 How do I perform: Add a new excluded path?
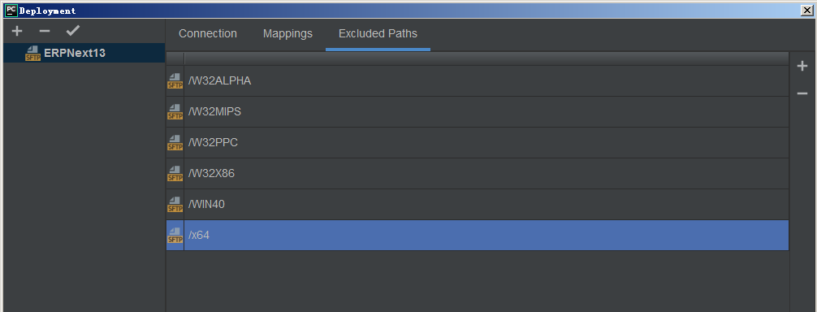(802, 66)
